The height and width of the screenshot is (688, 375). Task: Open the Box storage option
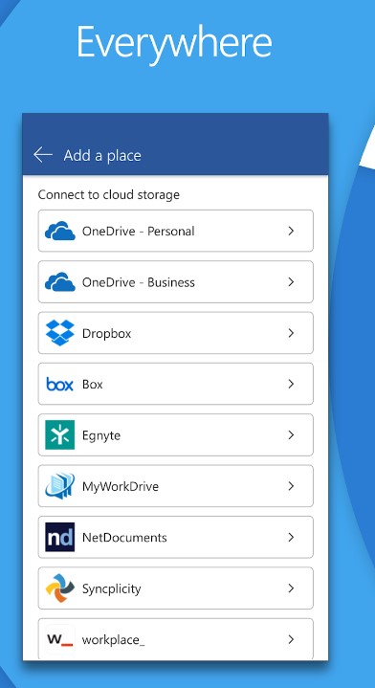coord(175,384)
